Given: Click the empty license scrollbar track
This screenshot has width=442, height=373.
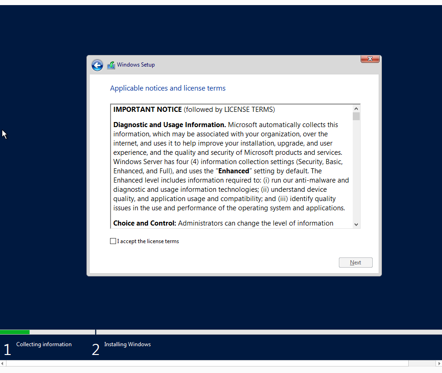Looking at the screenshot, I should click(x=356, y=171).
